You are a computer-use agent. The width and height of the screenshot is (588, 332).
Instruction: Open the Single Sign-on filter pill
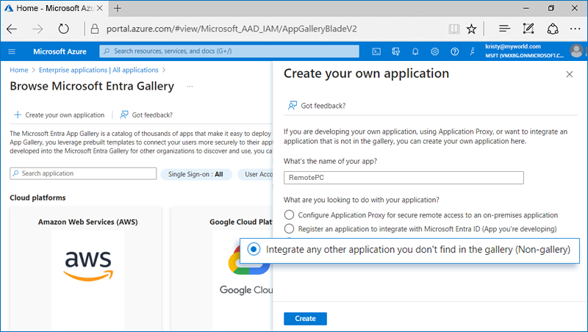pos(196,174)
